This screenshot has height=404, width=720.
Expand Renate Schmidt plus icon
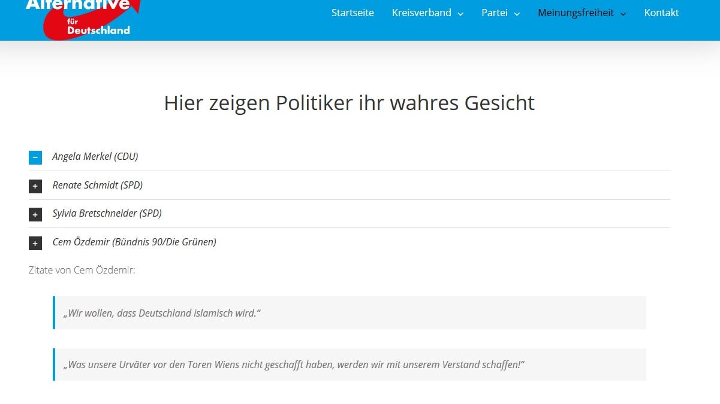pos(35,186)
